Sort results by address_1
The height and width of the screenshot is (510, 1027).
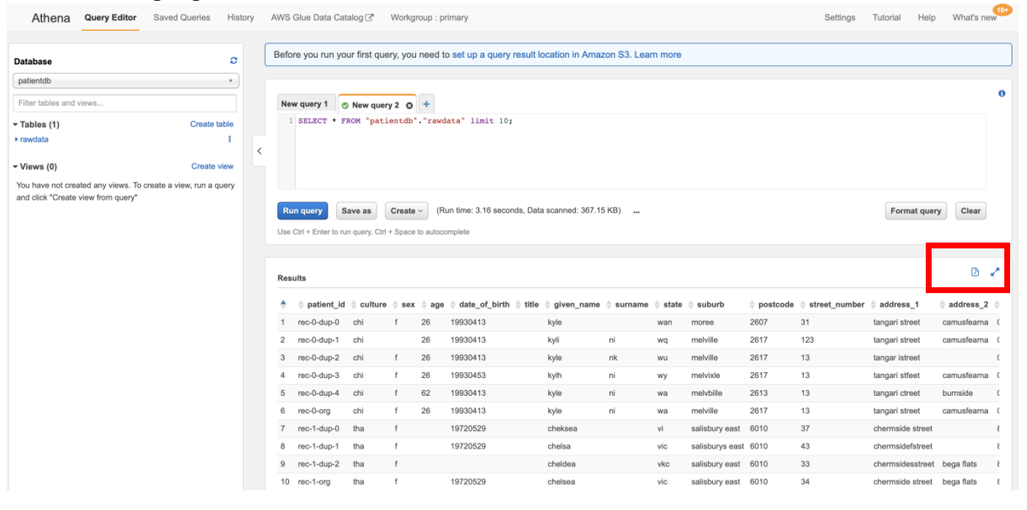(x=895, y=305)
